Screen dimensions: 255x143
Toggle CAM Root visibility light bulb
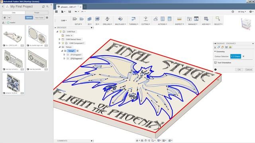coord(61,31)
